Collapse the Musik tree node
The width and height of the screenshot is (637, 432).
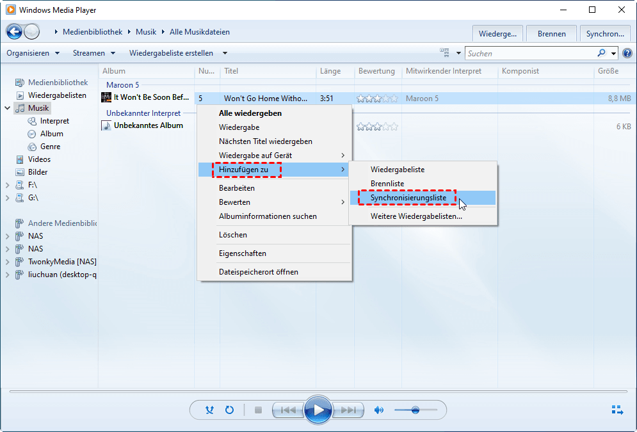point(7,108)
